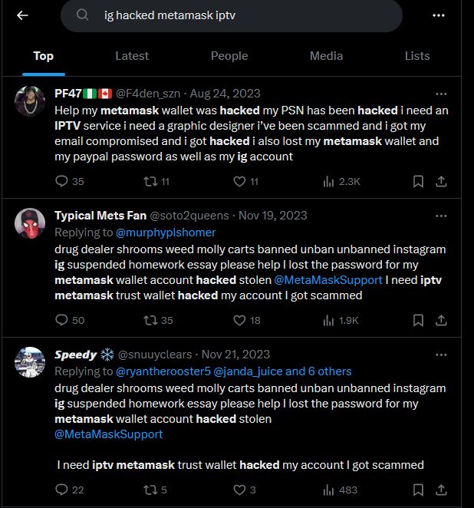This screenshot has height=508, width=474.
Task: Click the back arrow icon
Action: 22,15
